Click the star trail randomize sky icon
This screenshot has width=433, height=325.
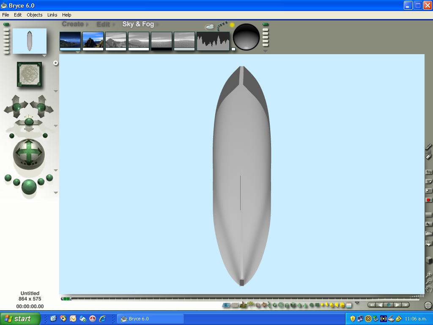[x=222, y=26]
